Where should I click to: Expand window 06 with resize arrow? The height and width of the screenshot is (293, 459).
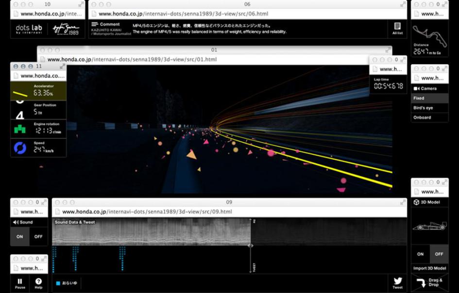pos(403,4)
